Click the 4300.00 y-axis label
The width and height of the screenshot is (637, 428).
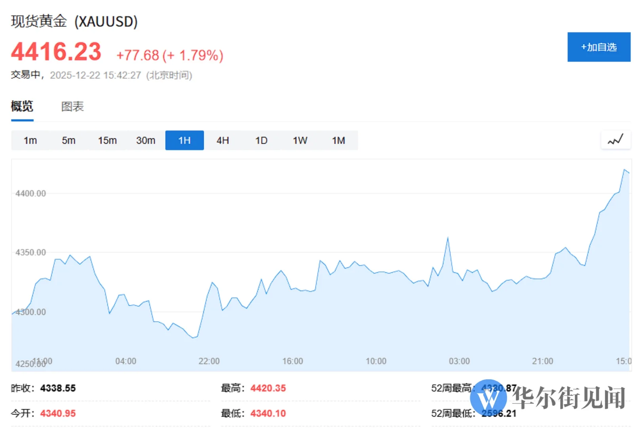pos(30,312)
